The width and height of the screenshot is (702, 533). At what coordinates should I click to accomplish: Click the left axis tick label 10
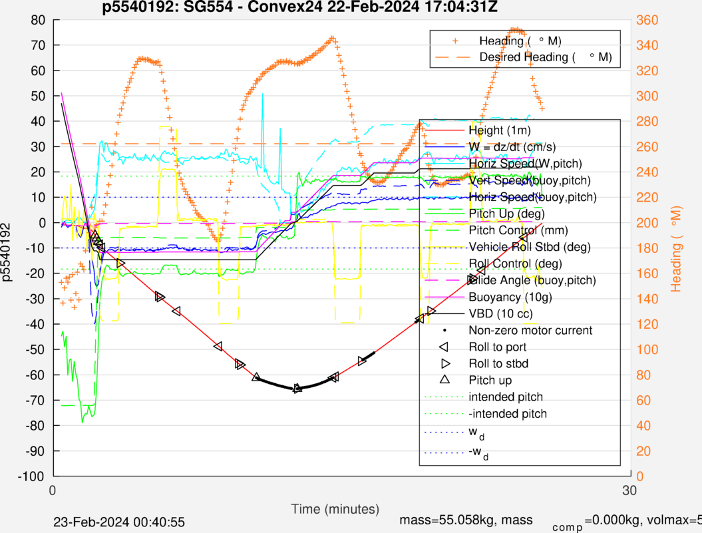coord(38,197)
